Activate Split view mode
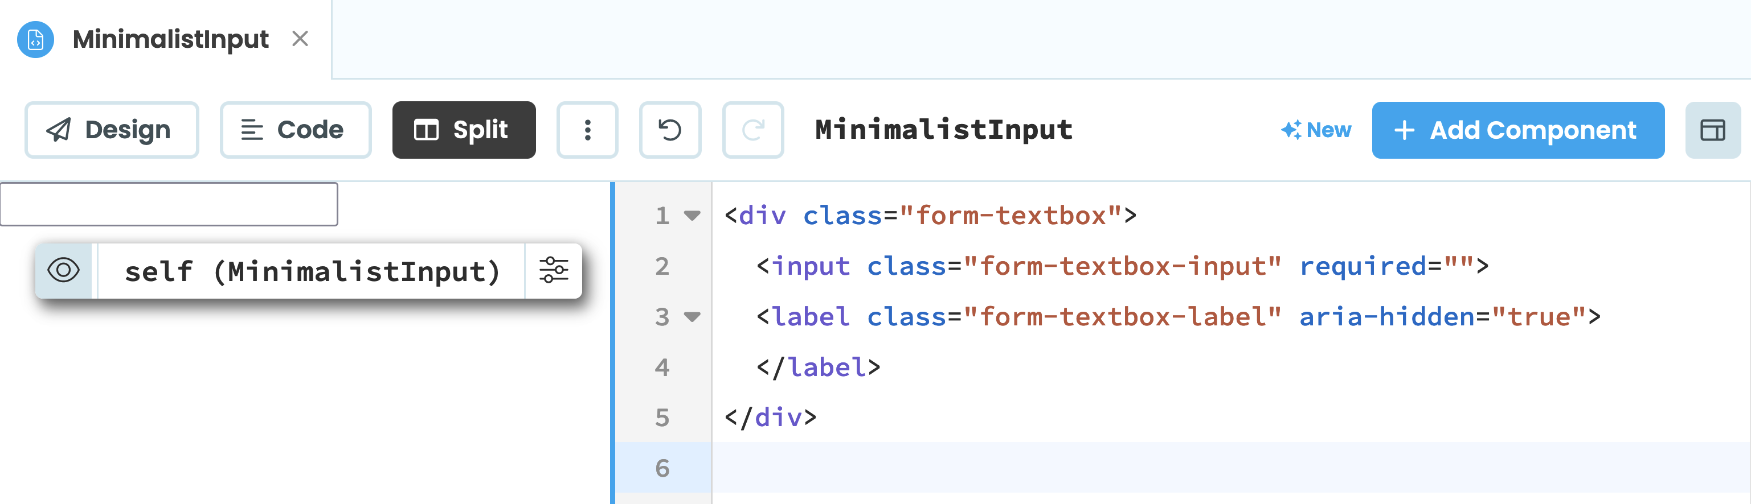Viewport: 1751px width, 504px height. click(x=464, y=130)
